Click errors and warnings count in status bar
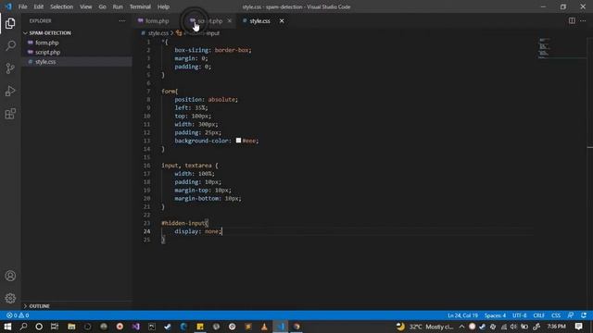Image resolution: width=593 pixels, height=333 pixels. (x=18, y=315)
